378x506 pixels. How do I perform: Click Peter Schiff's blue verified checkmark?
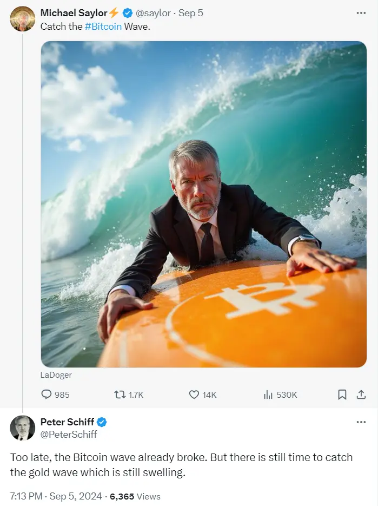tap(102, 422)
